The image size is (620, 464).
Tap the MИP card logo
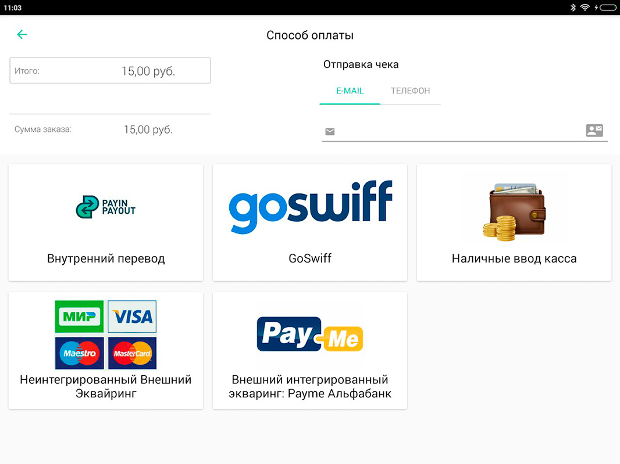[x=79, y=316]
